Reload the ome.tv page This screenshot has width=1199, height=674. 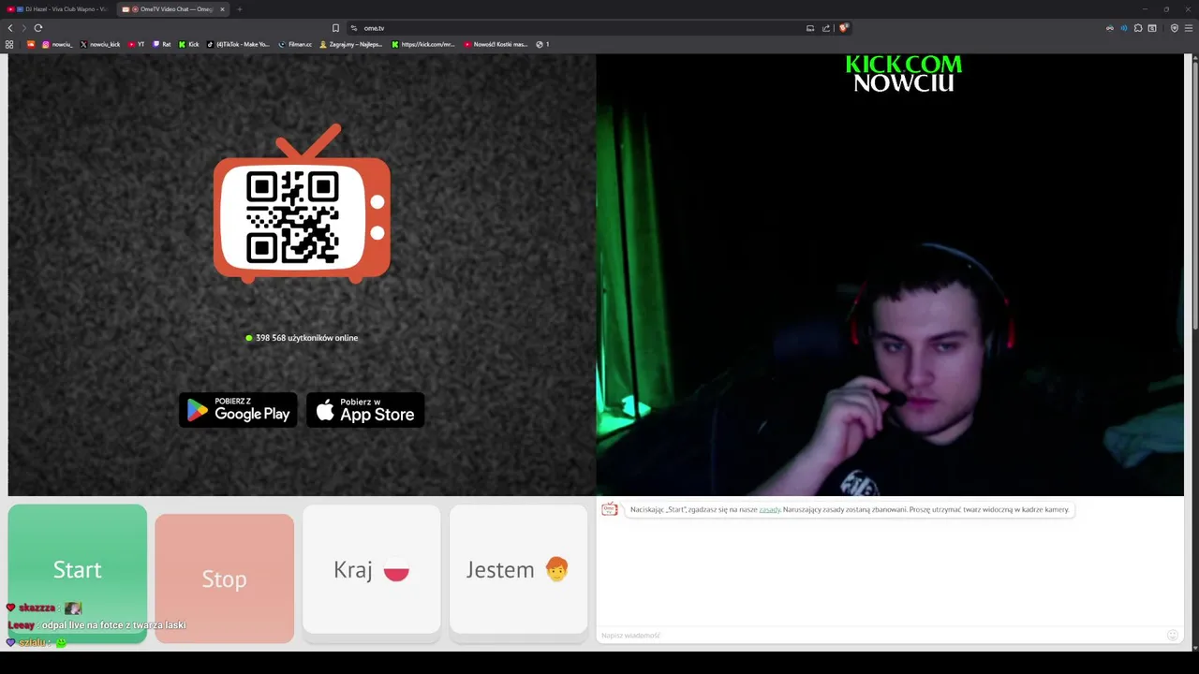pos(38,28)
